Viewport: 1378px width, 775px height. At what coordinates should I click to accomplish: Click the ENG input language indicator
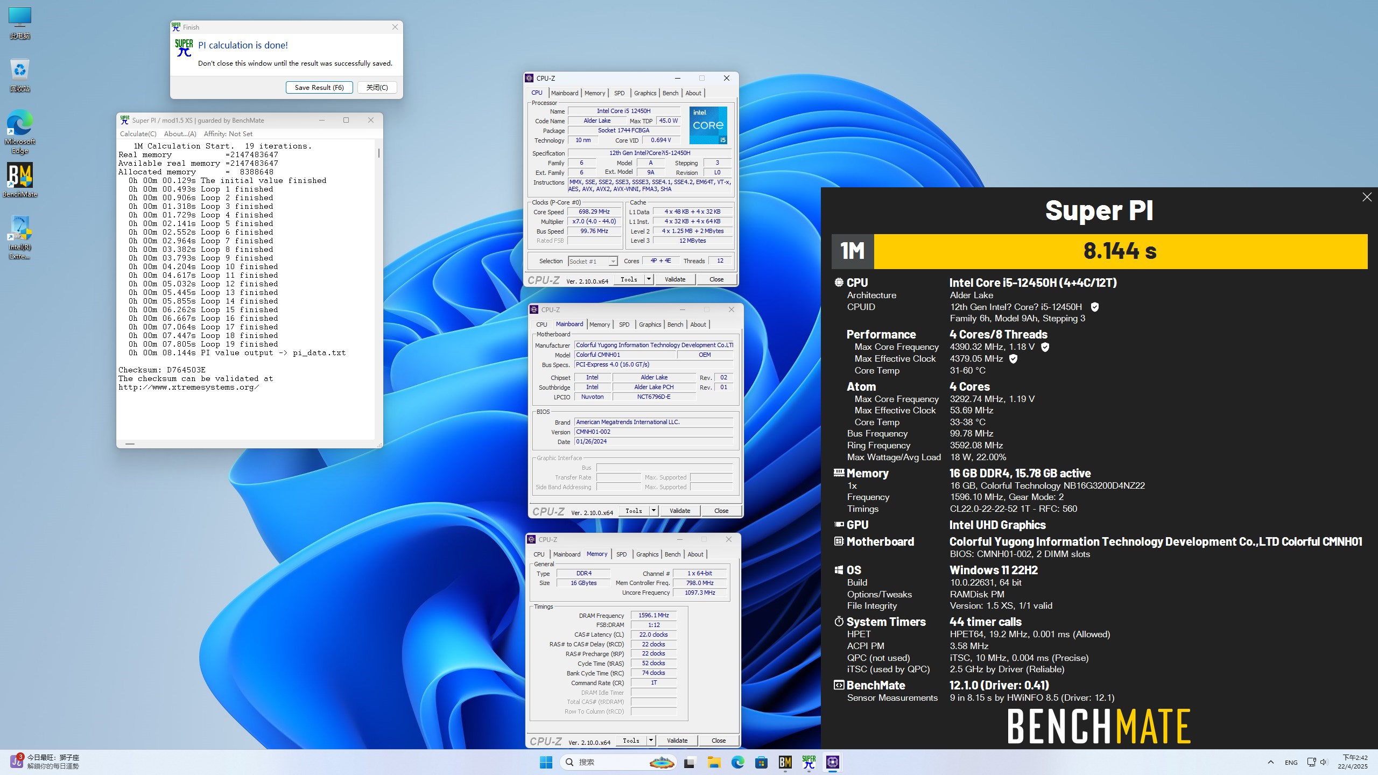click(1291, 762)
